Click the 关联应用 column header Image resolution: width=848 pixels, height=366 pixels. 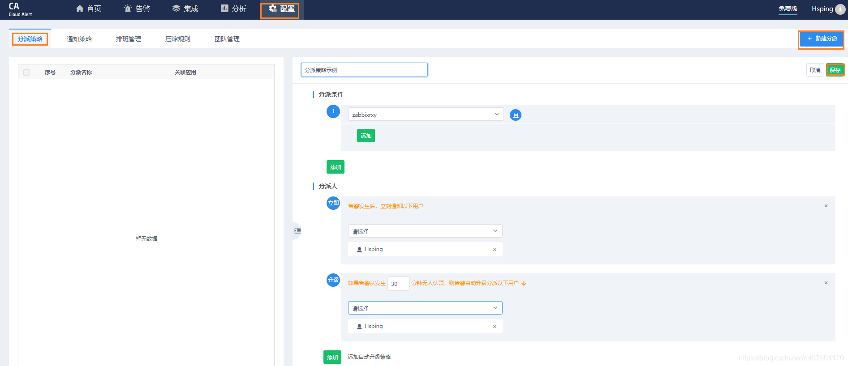point(185,72)
